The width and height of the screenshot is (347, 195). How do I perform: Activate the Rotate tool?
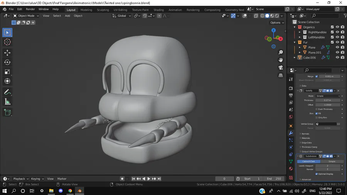(7, 62)
